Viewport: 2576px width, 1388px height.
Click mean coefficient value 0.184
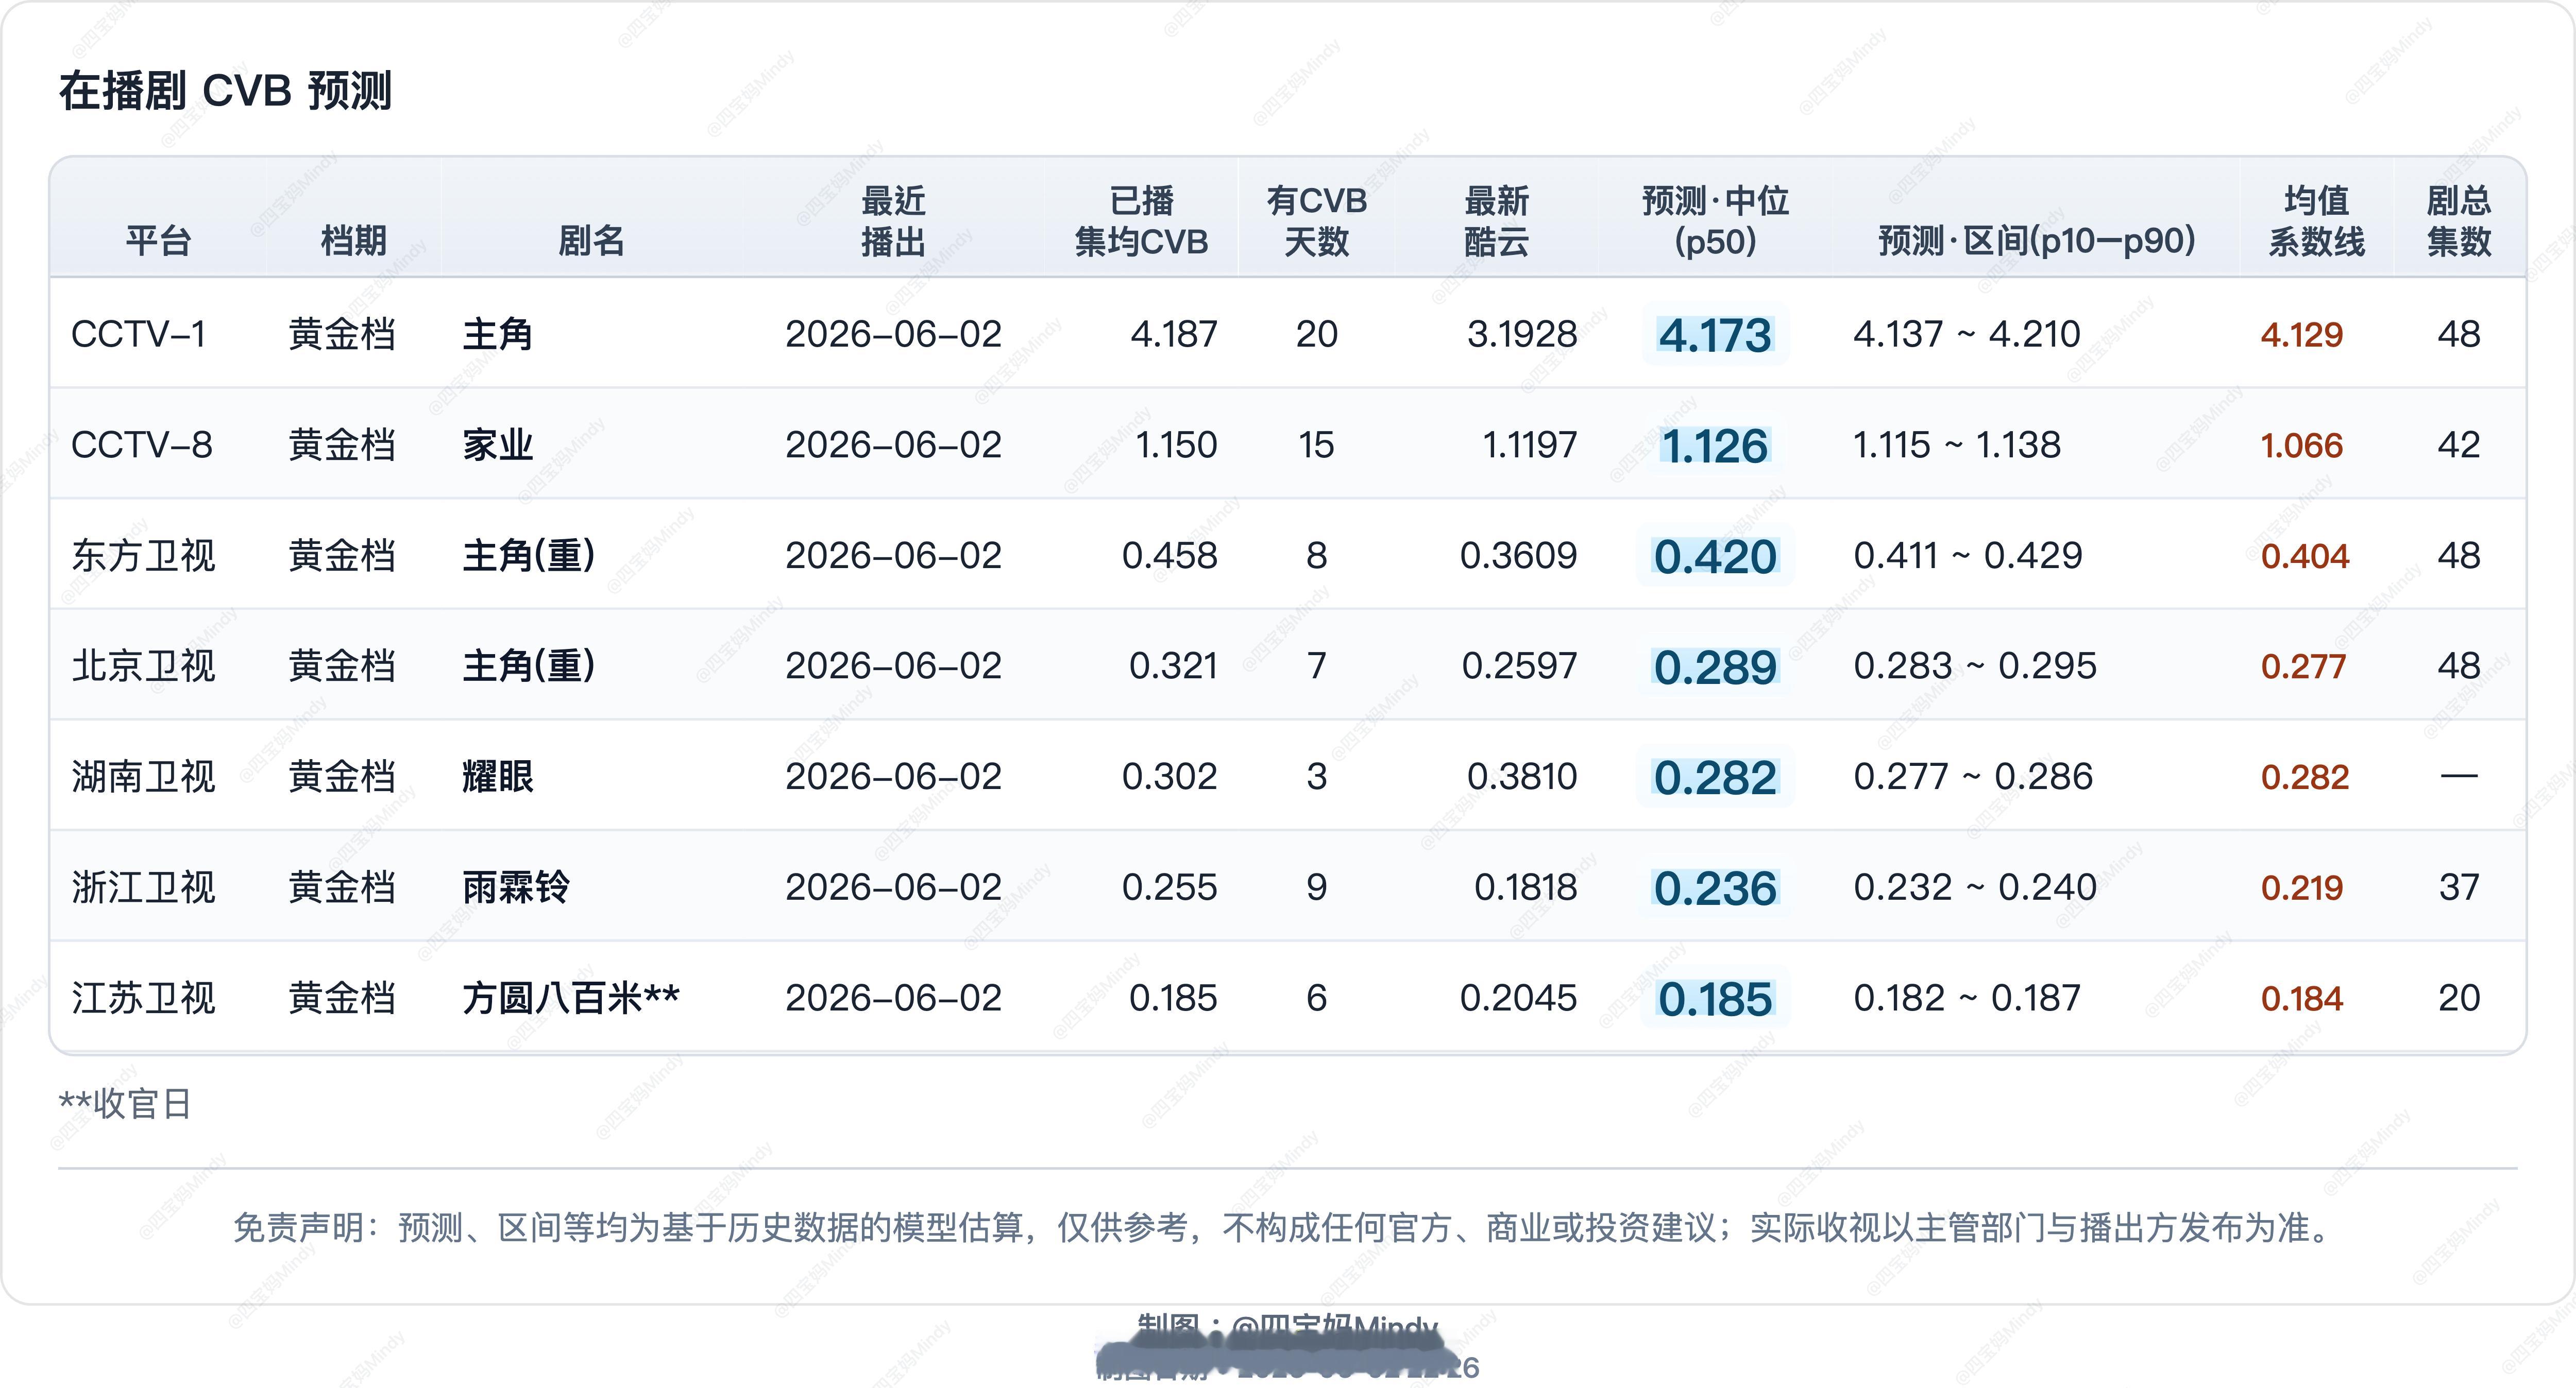point(2301,999)
